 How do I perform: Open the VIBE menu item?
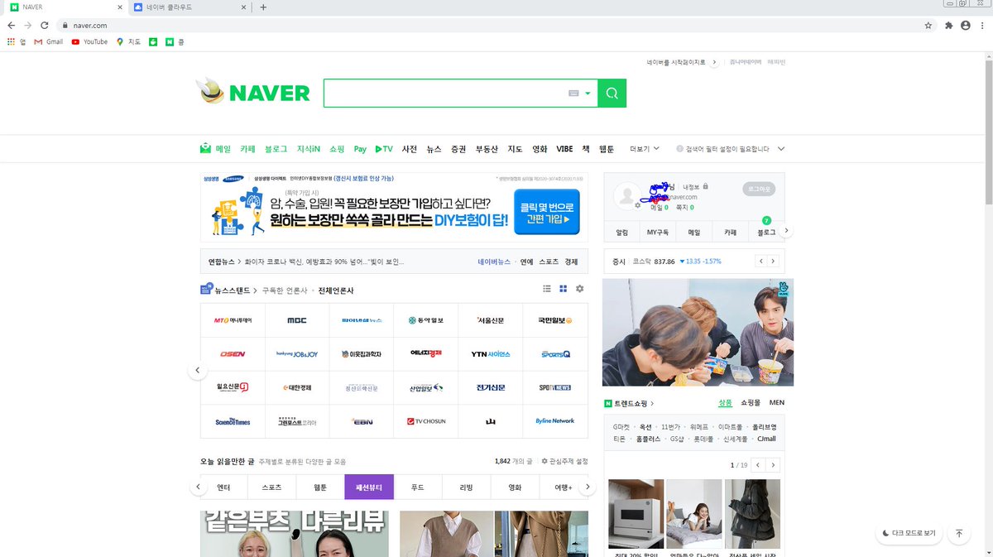564,149
